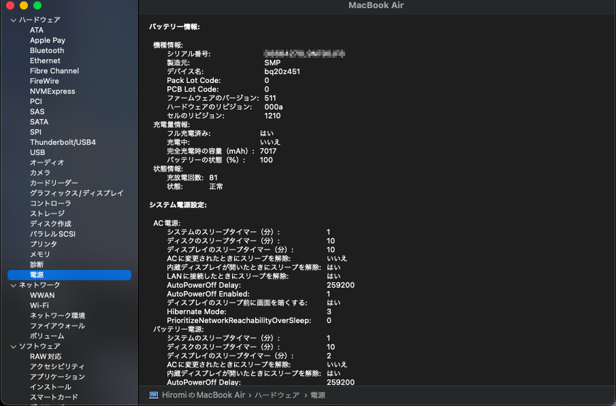The image size is (616, 406).
Task: Click device name value bq20z451
Action: [282, 71]
